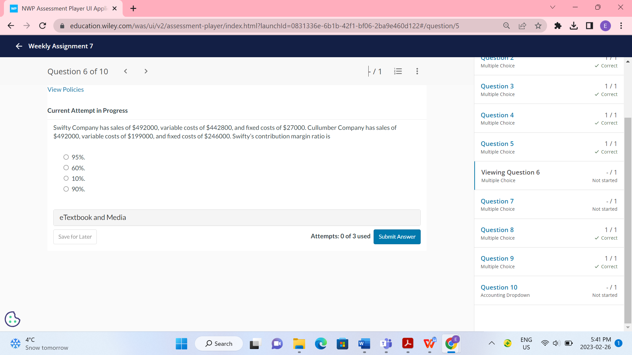
Task: Open the three-dot question options menu
Action: coord(417,71)
